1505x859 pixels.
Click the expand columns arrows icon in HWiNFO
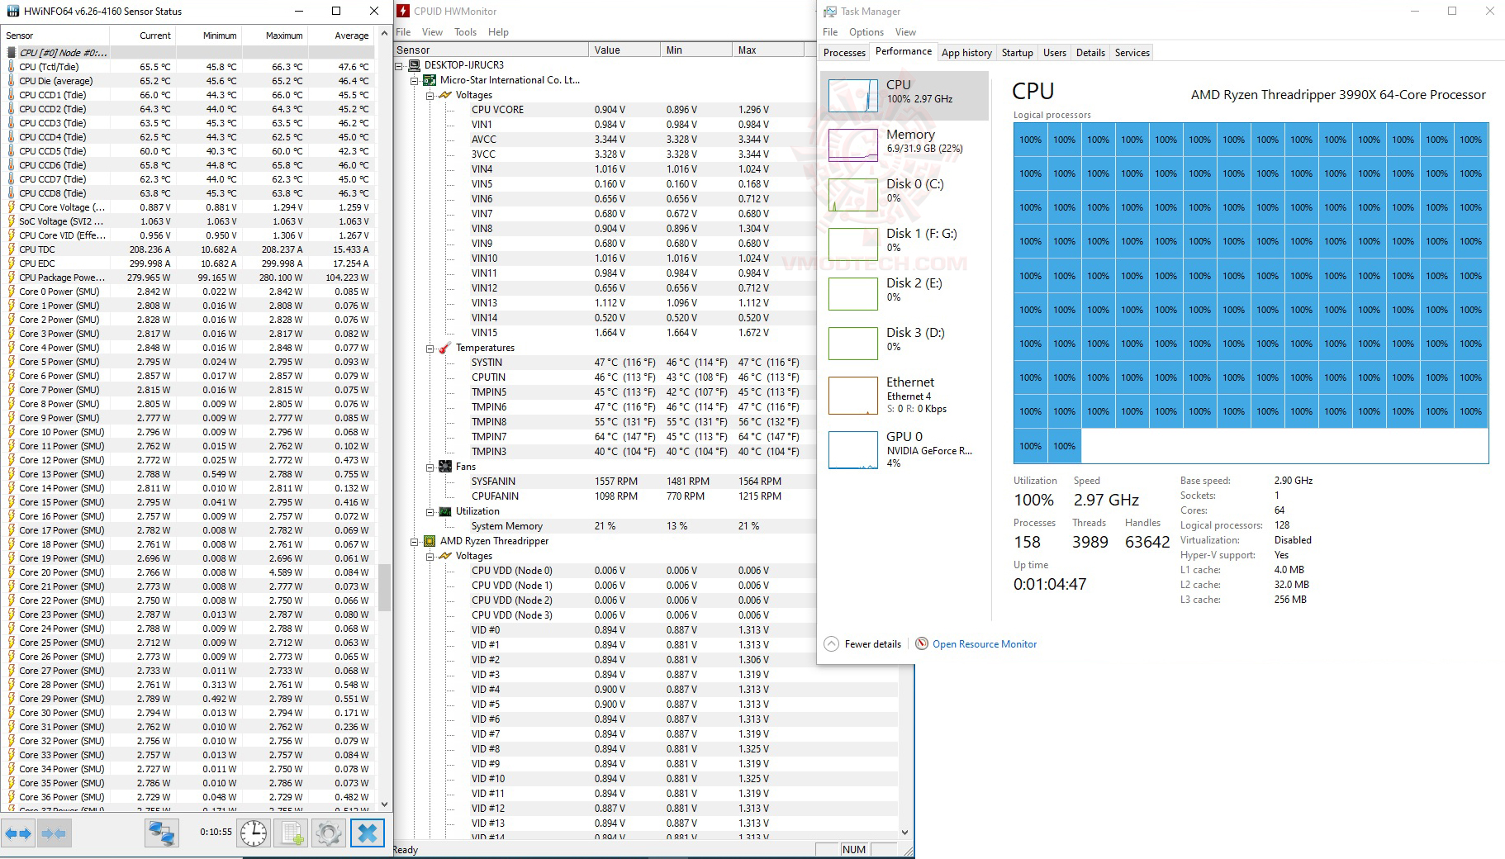pos(18,833)
